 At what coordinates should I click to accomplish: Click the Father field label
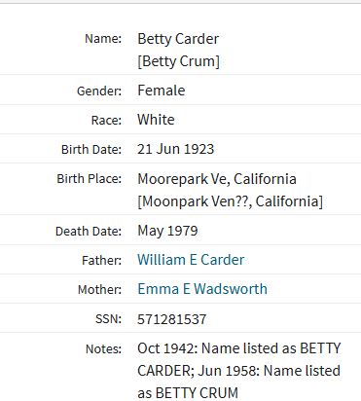point(102,261)
